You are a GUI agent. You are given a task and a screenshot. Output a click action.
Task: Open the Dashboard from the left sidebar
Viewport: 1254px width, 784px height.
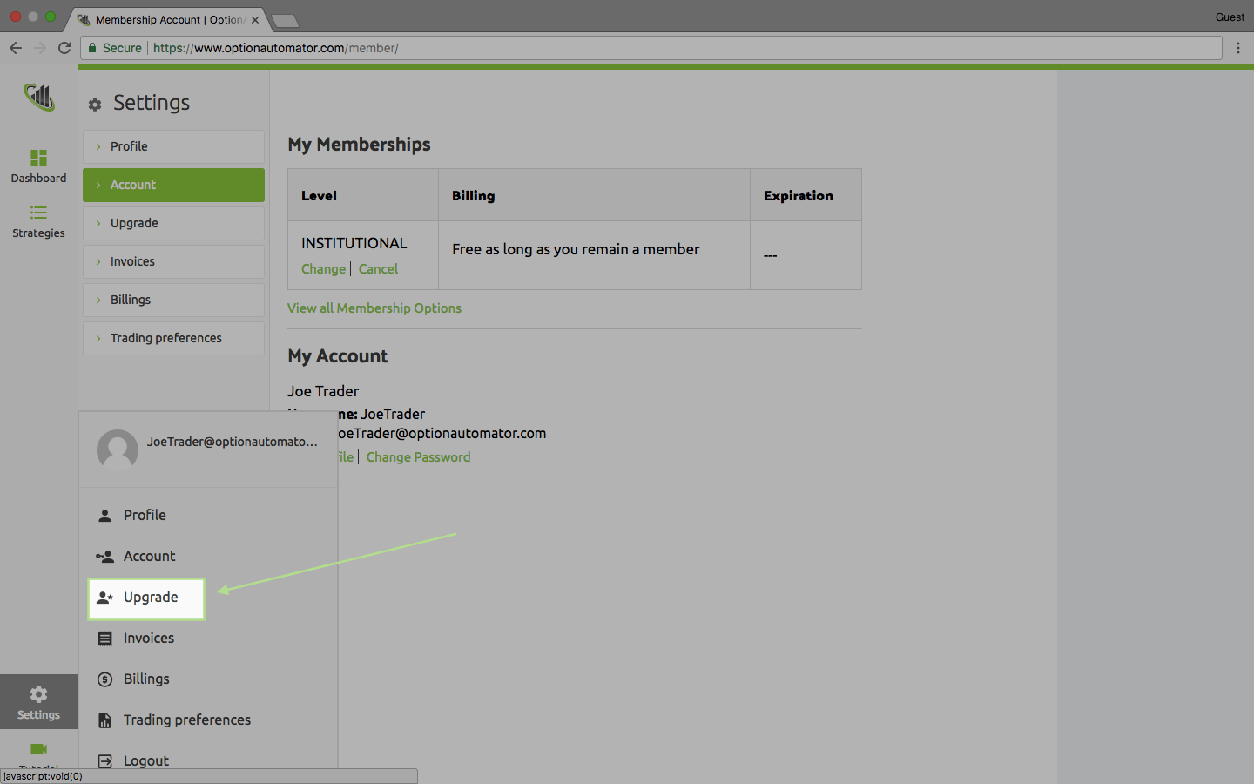[x=38, y=166]
